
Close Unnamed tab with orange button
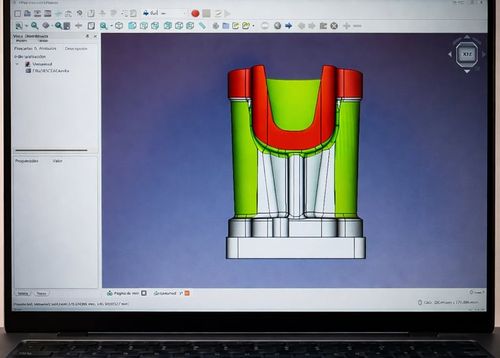[187, 293]
